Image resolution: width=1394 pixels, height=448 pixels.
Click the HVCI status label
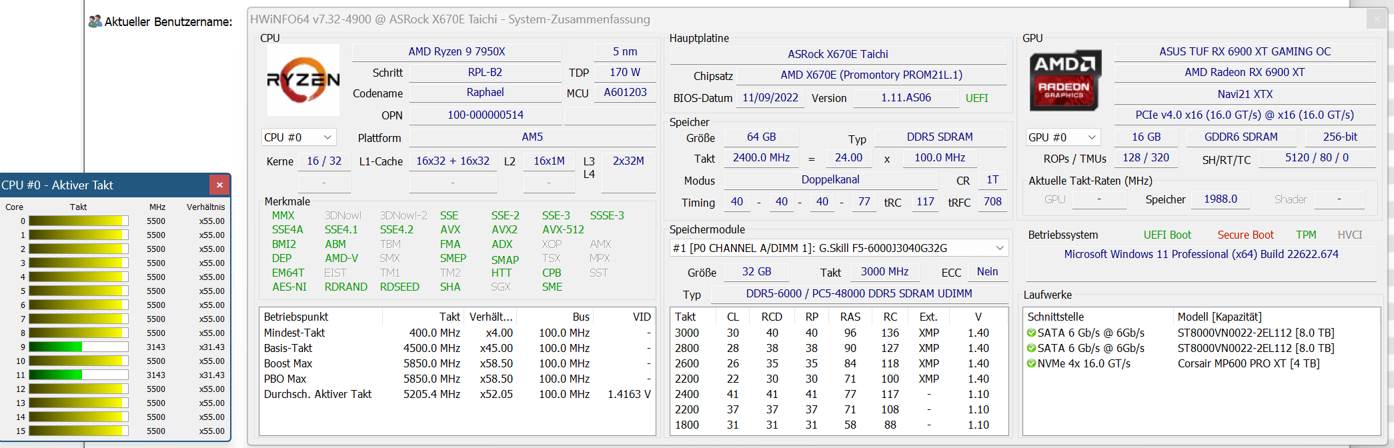[x=1350, y=235]
